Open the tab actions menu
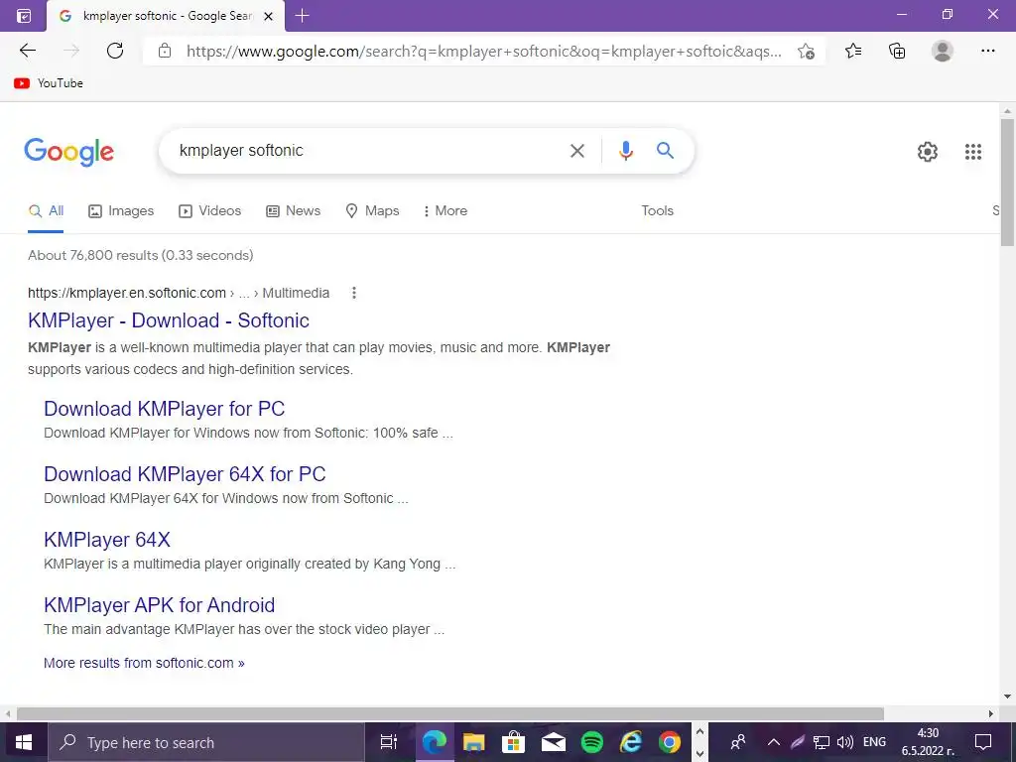1016x762 pixels. 24,16
